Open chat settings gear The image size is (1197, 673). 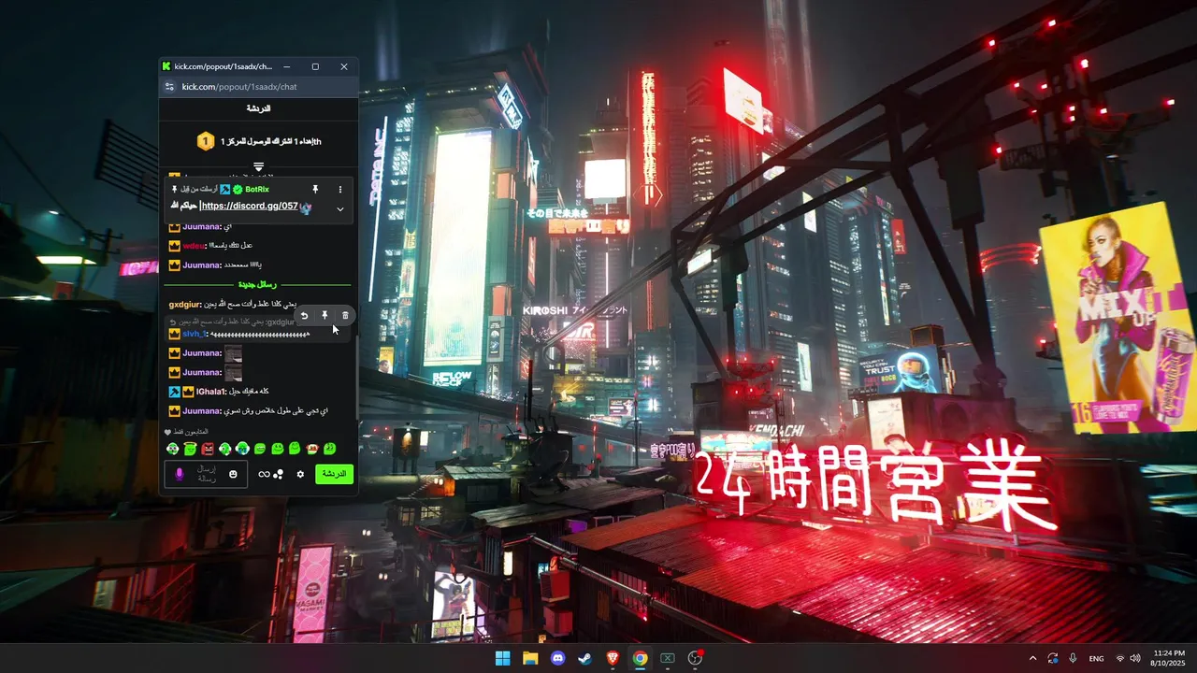tap(300, 474)
